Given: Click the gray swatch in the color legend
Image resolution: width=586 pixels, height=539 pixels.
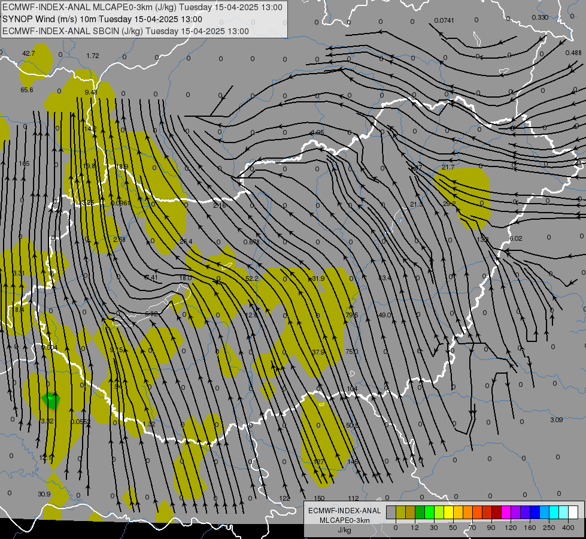Looking at the screenshot, I should (x=391, y=512).
